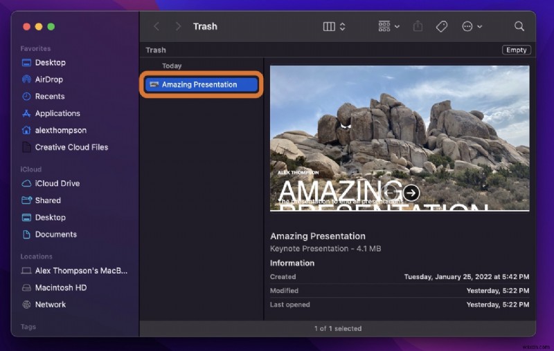Open the Share toolbar icon

point(418,26)
